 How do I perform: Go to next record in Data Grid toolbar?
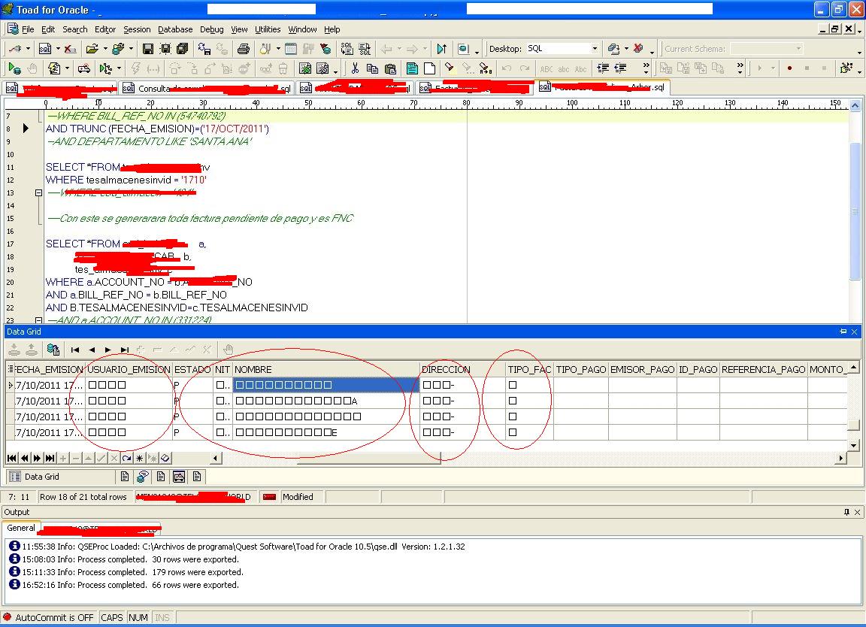(x=108, y=350)
